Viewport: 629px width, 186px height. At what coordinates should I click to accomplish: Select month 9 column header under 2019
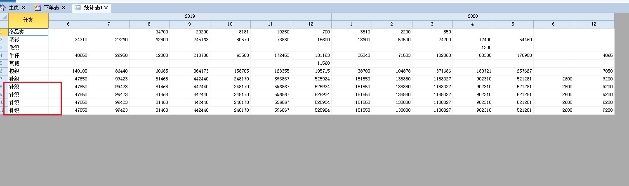(x=190, y=24)
